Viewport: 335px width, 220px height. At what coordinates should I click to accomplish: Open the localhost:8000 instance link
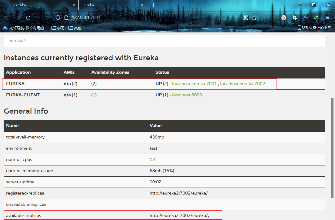point(187,95)
